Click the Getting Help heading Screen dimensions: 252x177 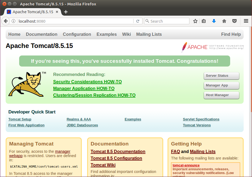point(186,144)
